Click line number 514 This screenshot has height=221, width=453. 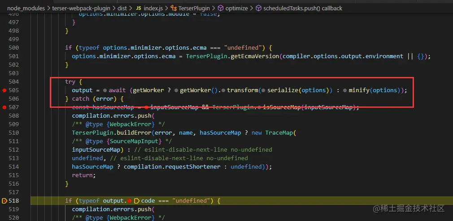point(14,167)
